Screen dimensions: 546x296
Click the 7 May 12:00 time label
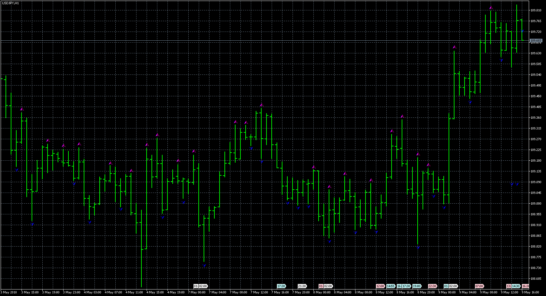tap(259, 292)
